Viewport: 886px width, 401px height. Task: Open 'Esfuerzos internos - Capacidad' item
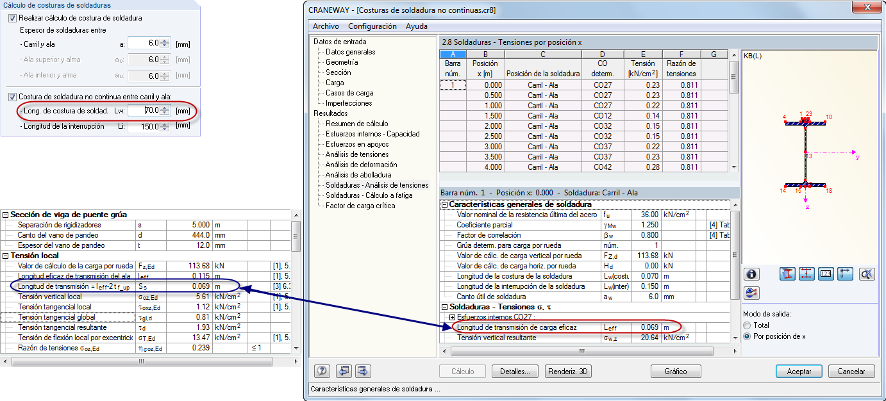point(372,134)
